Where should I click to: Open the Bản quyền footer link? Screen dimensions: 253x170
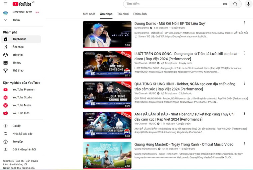pyautogui.click(x=32, y=161)
